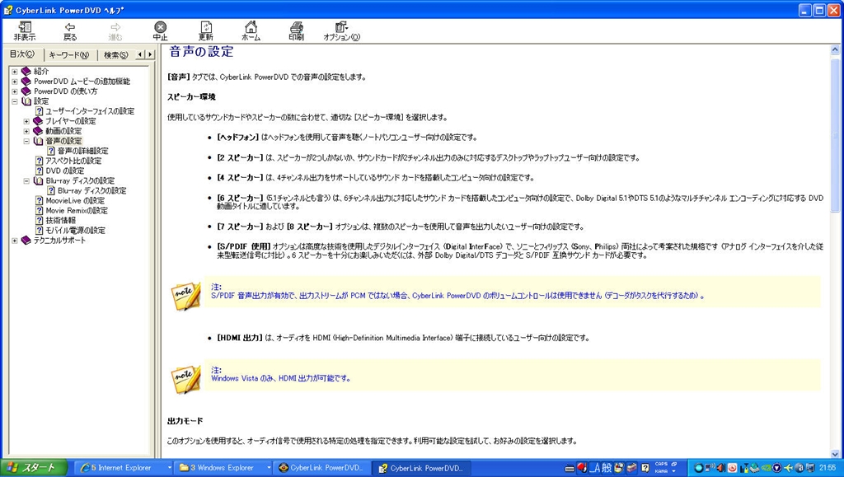
Task: Click the help window title bar icon
Action: tap(7, 10)
